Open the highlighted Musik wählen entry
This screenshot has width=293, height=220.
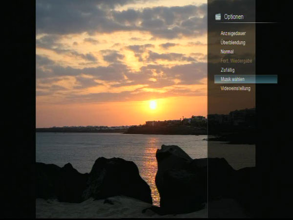246,79
